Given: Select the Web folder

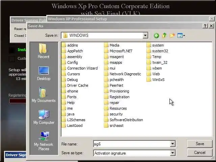Looking at the screenshot, I should [153, 74].
